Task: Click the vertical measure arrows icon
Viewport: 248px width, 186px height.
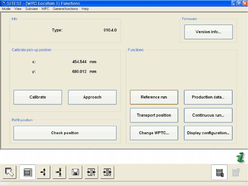Action: [59, 172]
